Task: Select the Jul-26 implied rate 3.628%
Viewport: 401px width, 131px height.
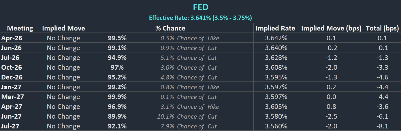Action: 276,58
